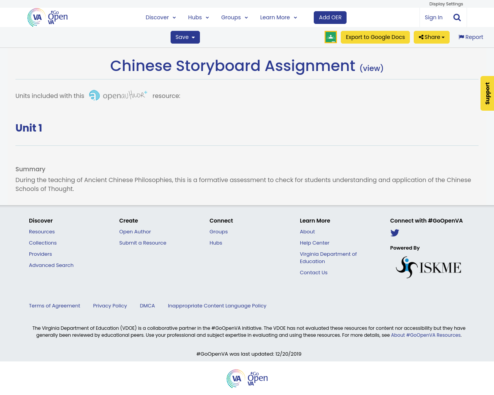The width and height of the screenshot is (494, 395).
Task: Click the Support side tab
Action: pyautogui.click(x=487, y=93)
